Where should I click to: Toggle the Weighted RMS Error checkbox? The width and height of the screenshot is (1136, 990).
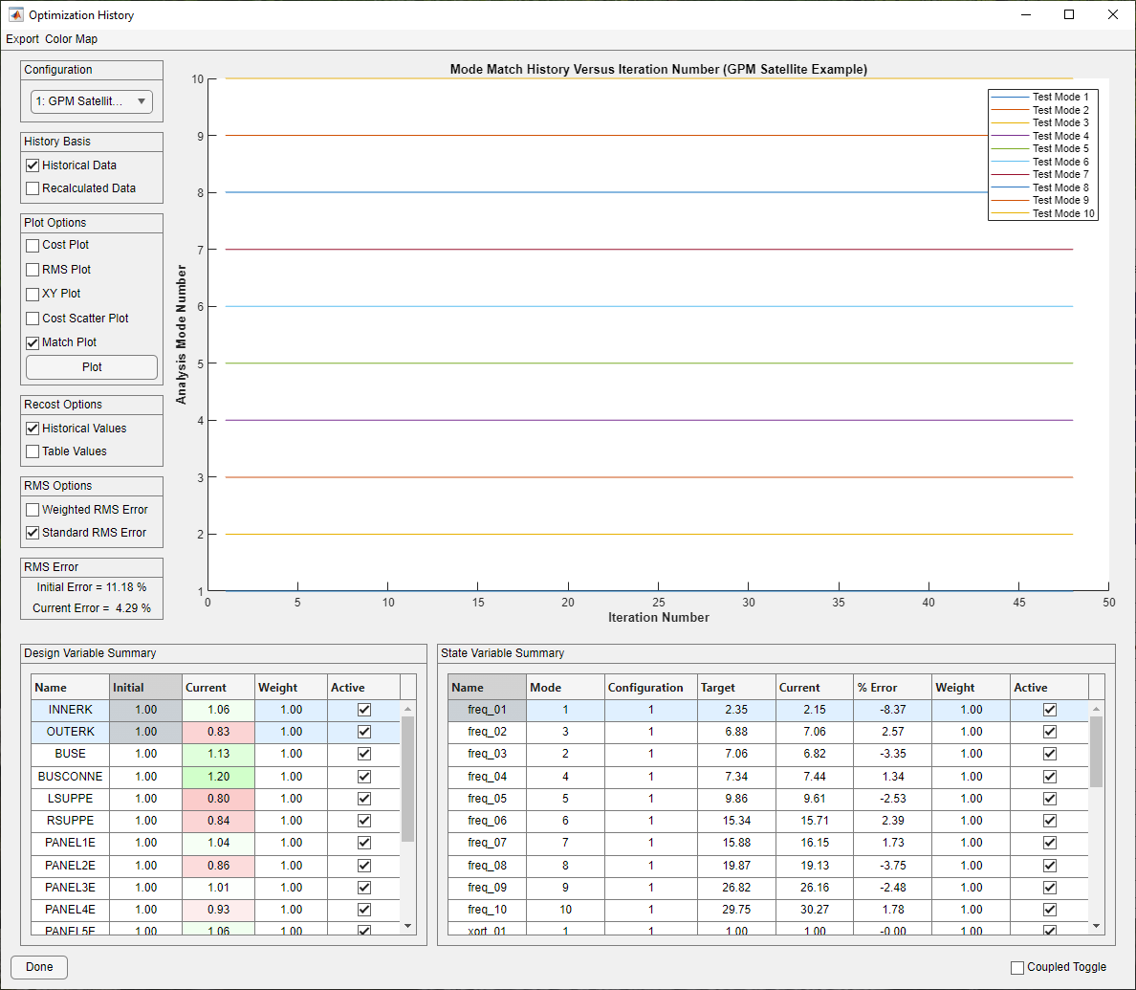[x=33, y=510]
